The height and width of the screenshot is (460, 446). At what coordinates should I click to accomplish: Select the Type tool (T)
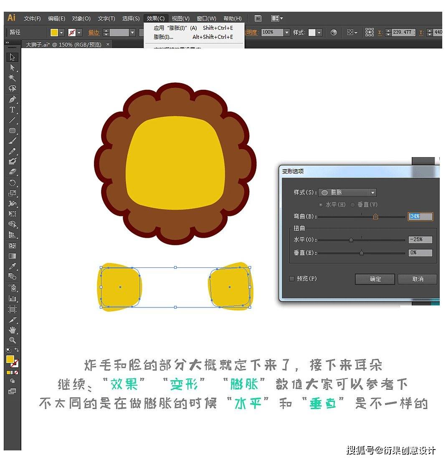(13, 110)
